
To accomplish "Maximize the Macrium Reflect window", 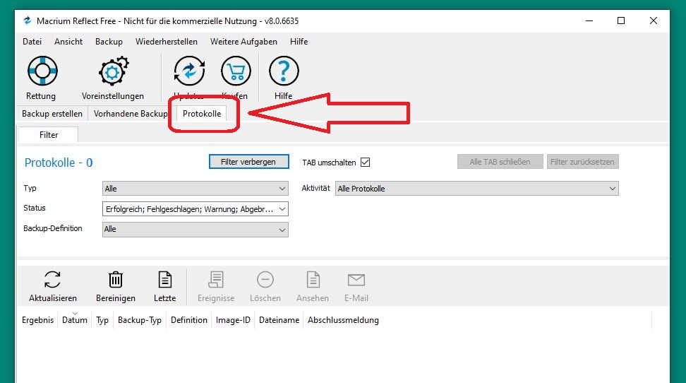I will click(x=621, y=20).
